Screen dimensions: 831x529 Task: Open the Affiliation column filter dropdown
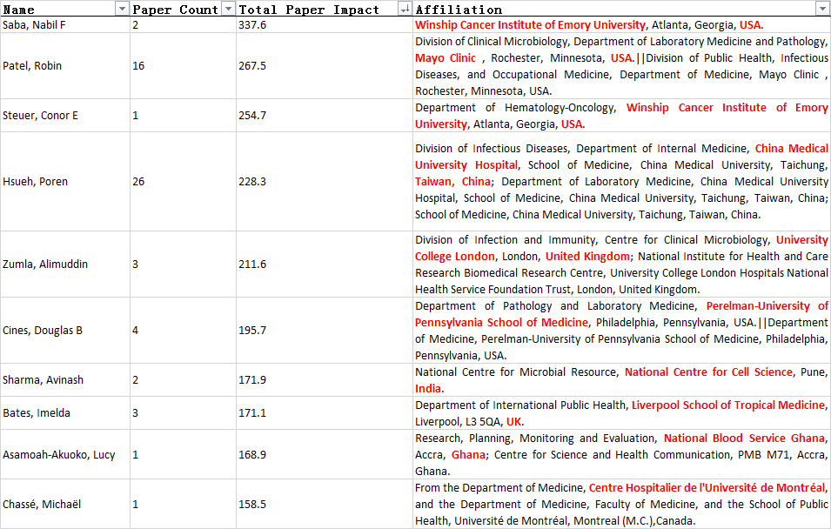pyautogui.click(x=823, y=9)
